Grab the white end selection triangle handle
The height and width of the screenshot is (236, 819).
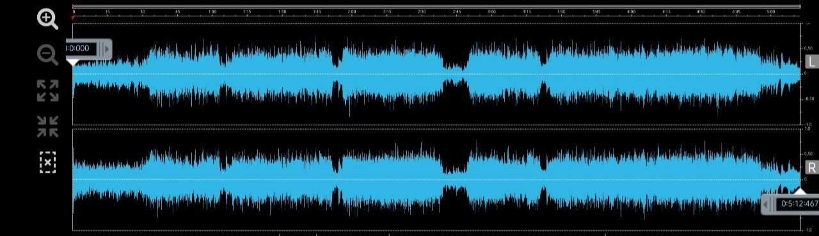pos(800,191)
